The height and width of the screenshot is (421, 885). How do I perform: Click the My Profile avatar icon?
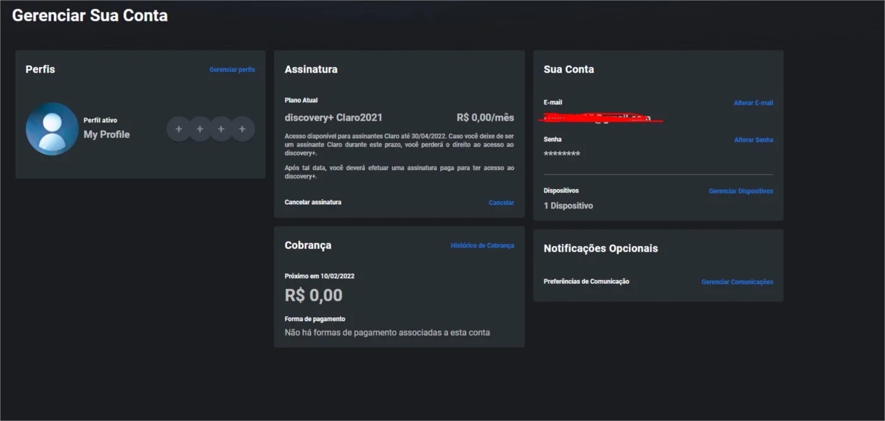pyautogui.click(x=52, y=129)
